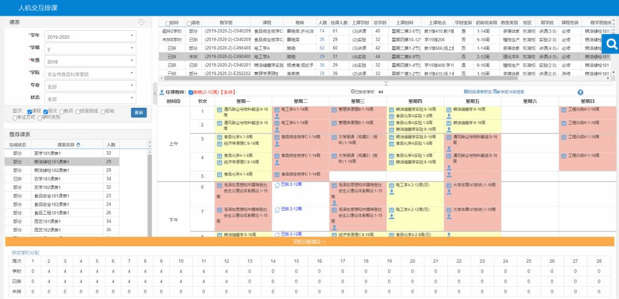Open the 年级 dropdown showing 2018

tap(90, 61)
